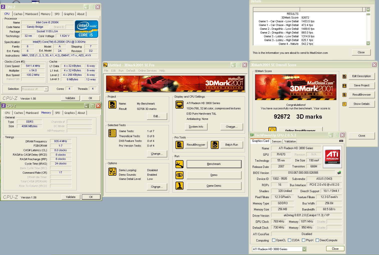
Task: Click the DRAM Frequency value 935.4 MHz
Action: point(61,141)
